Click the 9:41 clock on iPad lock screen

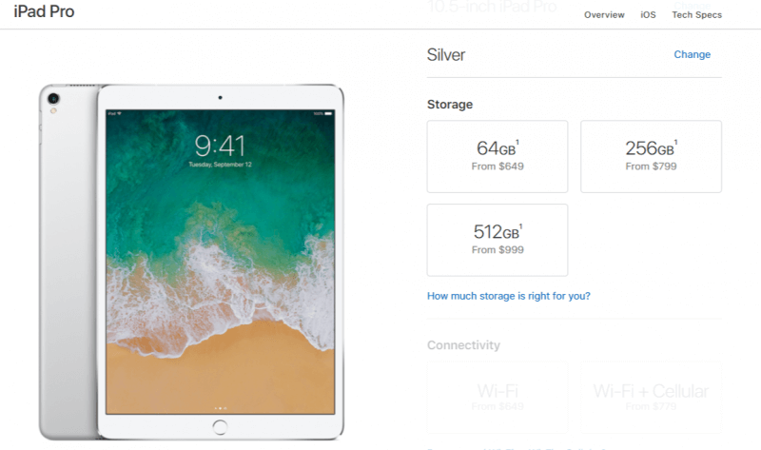click(220, 146)
